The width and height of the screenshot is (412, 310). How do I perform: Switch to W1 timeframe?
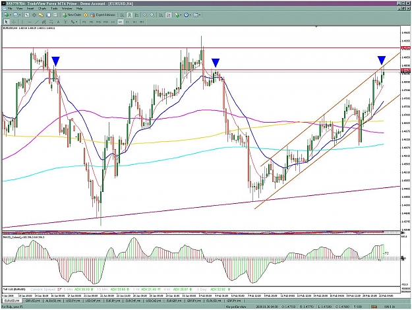click(134, 22)
